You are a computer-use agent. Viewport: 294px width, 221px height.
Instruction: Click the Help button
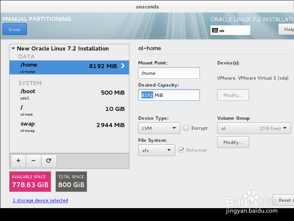[287, 29]
